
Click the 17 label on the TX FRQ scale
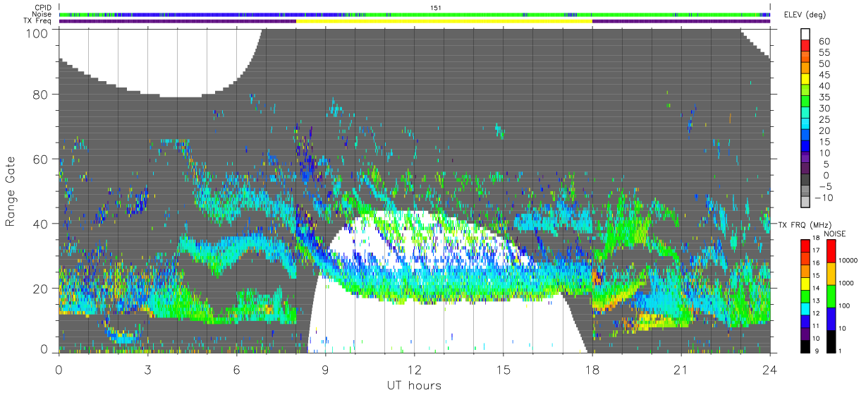click(x=816, y=250)
